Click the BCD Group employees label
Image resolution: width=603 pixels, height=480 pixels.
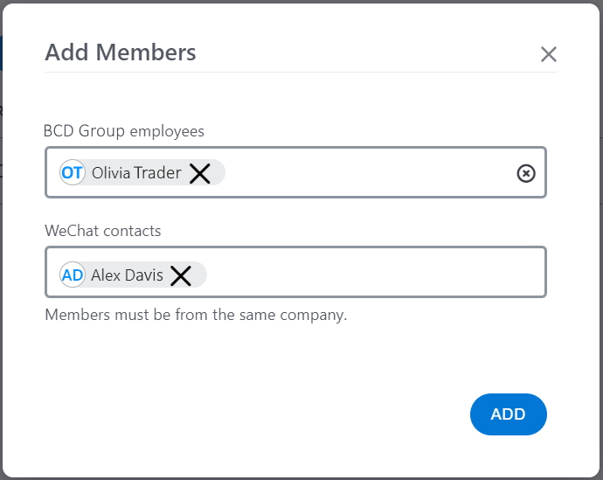point(124,131)
